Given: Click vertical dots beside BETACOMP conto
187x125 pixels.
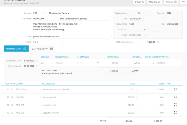Looking at the screenshot, I should pos(40,90).
